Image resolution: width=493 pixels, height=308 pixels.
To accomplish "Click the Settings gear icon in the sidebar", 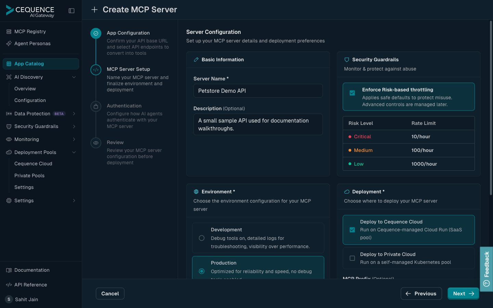I will coord(9,201).
